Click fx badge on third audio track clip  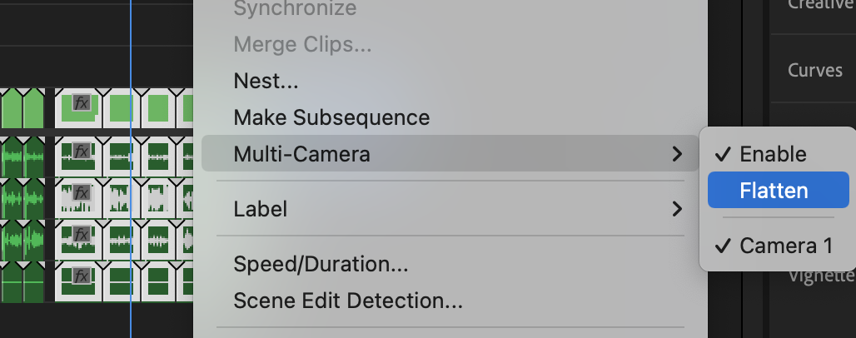pos(82,234)
